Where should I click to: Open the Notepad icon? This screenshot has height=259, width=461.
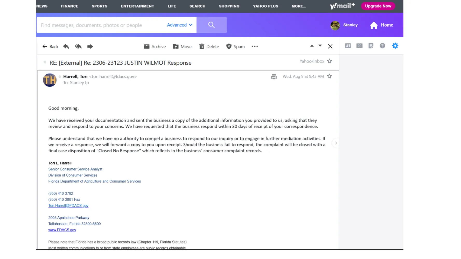click(x=371, y=46)
